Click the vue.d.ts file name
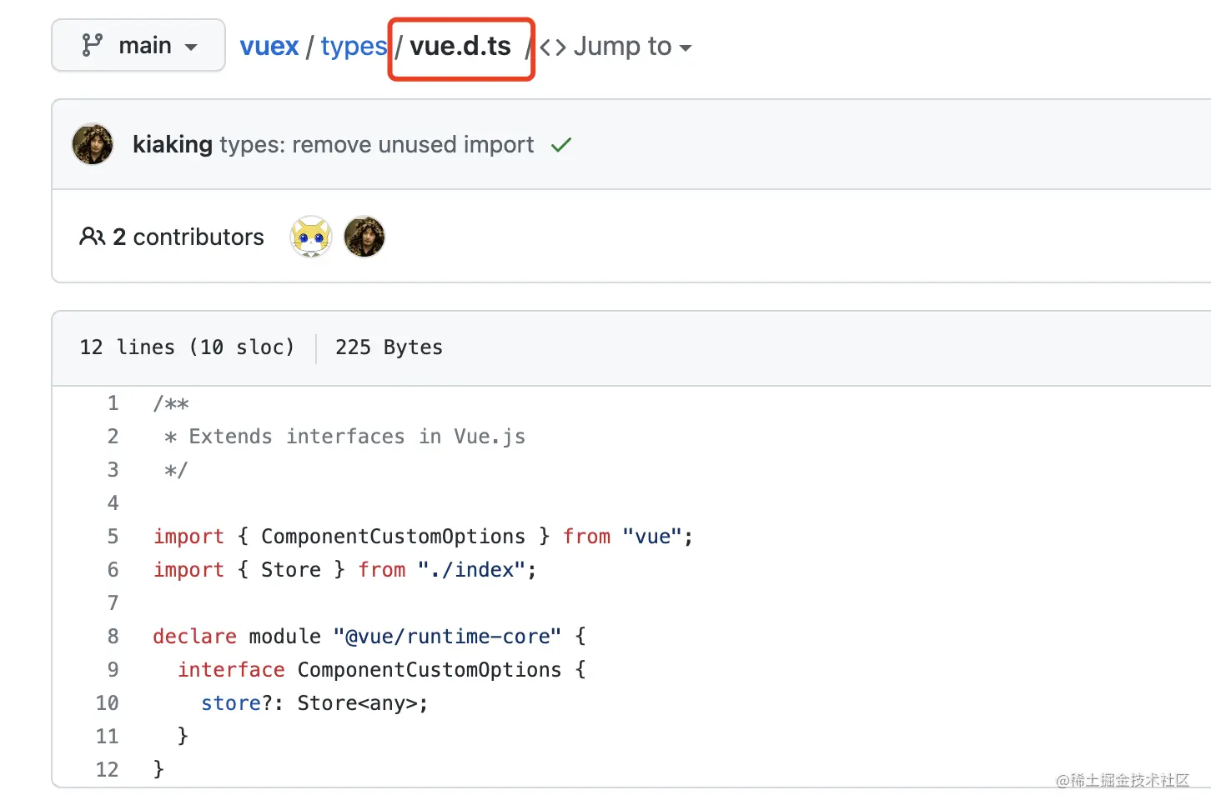Image resolution: width=1211 pixels, height=810 pixels. coord(460,47)
